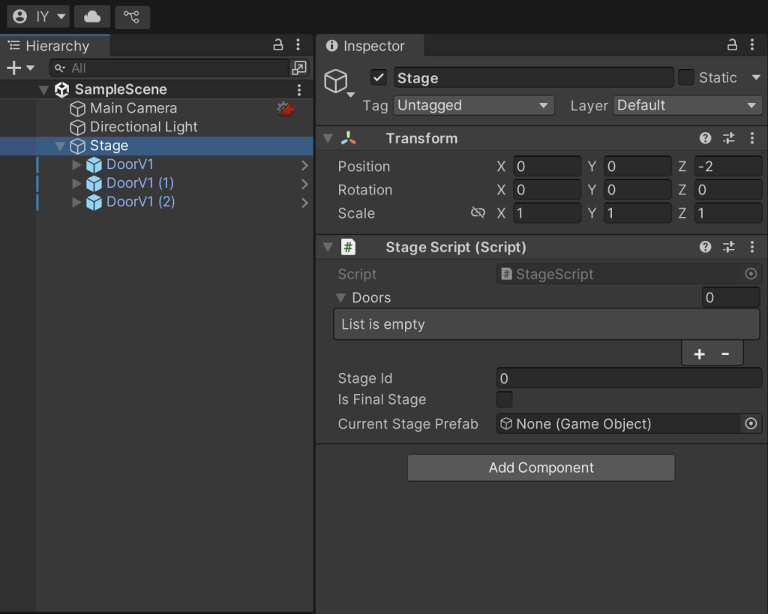Open the StageScript object picker
Screen dimensions: 768x614
point(751,274)
